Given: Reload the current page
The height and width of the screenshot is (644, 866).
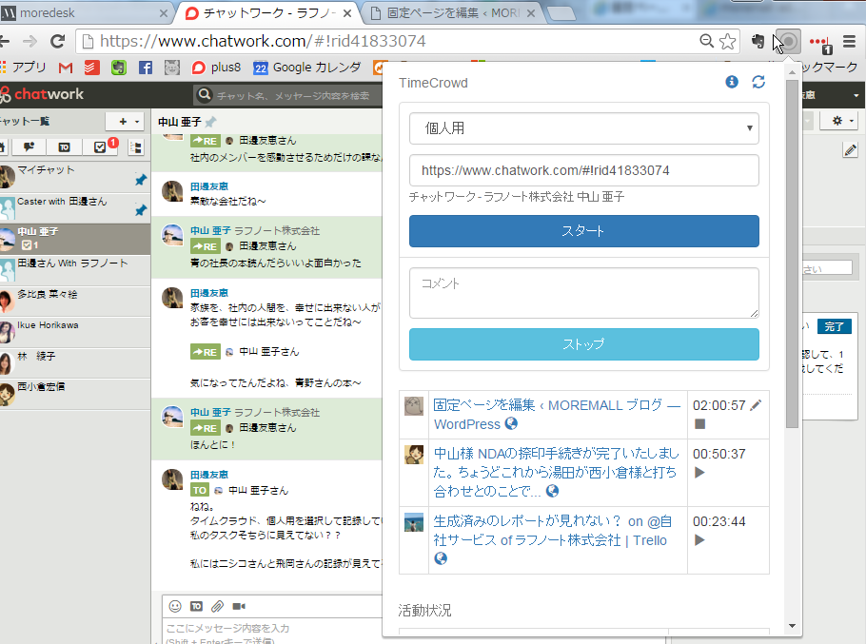Looking at the screenshot, I should [57, 41].
